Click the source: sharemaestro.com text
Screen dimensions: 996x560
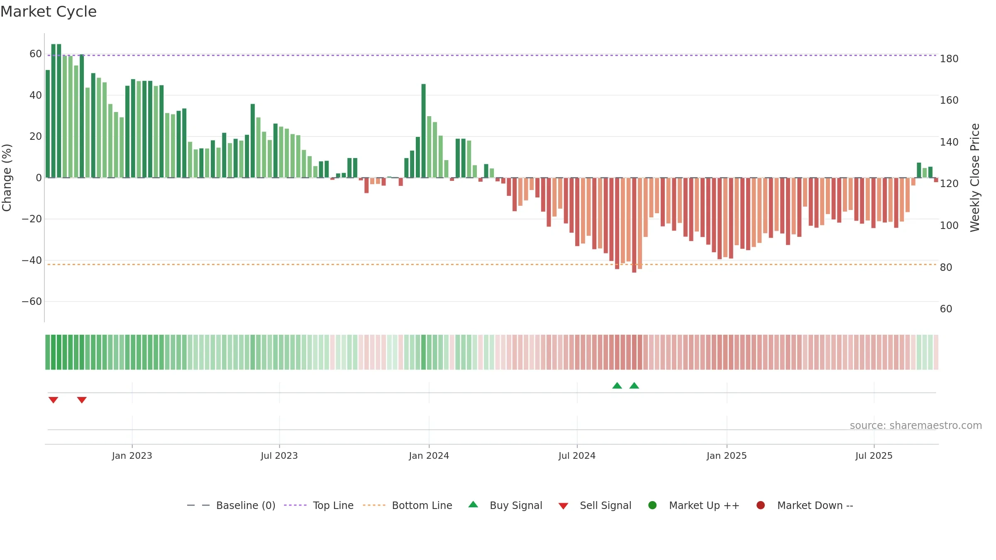coord(916,426)
